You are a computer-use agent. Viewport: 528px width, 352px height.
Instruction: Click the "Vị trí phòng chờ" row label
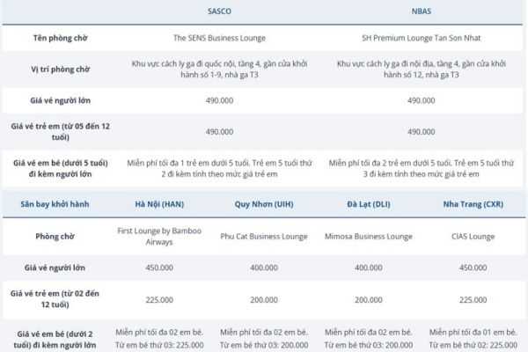click(61, 70)
